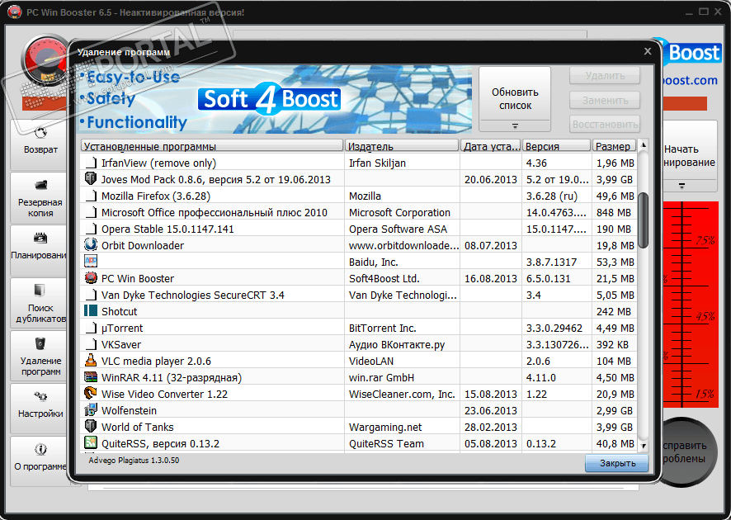The height and width of the screenshot is (520, 731).
Task: Click the 28.02.2013 install date
Action: tap(490, 428)
